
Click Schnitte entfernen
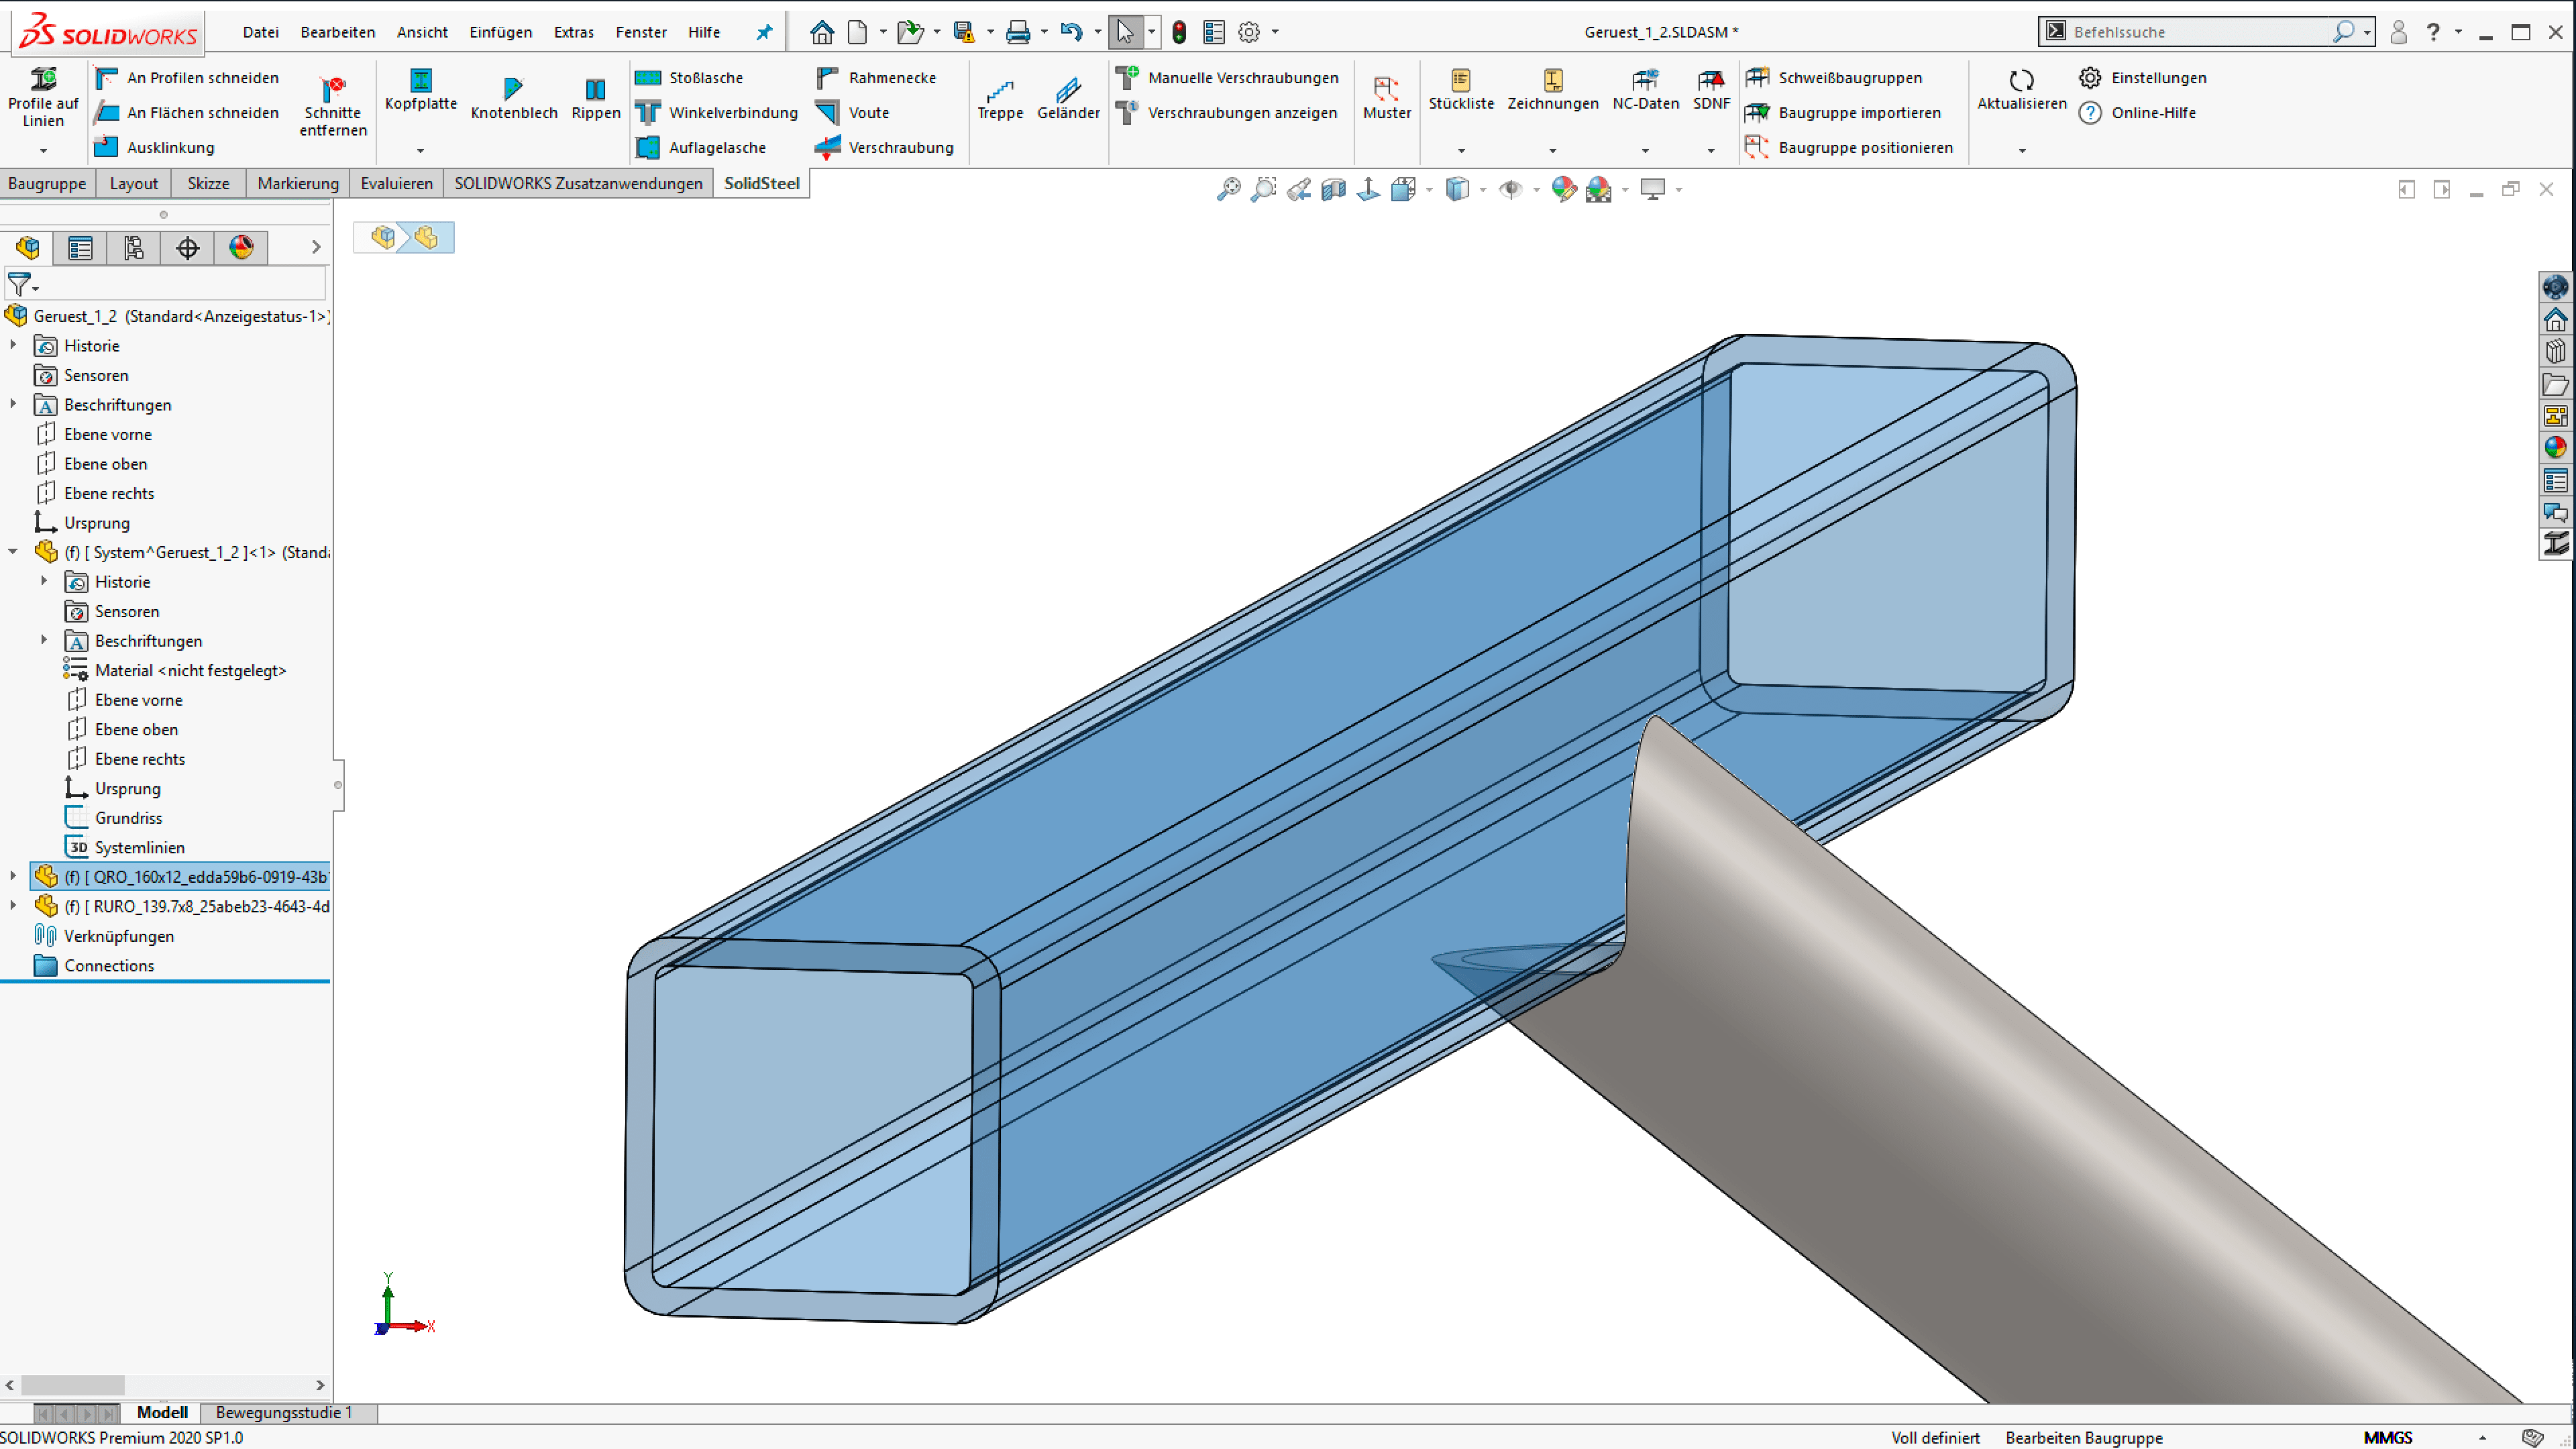coord(333,105)
